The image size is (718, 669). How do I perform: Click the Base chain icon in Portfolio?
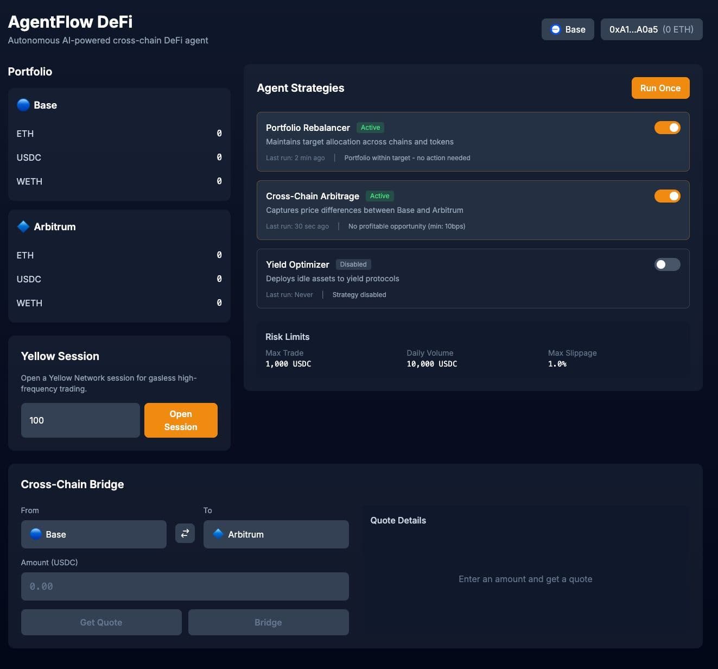23,105
